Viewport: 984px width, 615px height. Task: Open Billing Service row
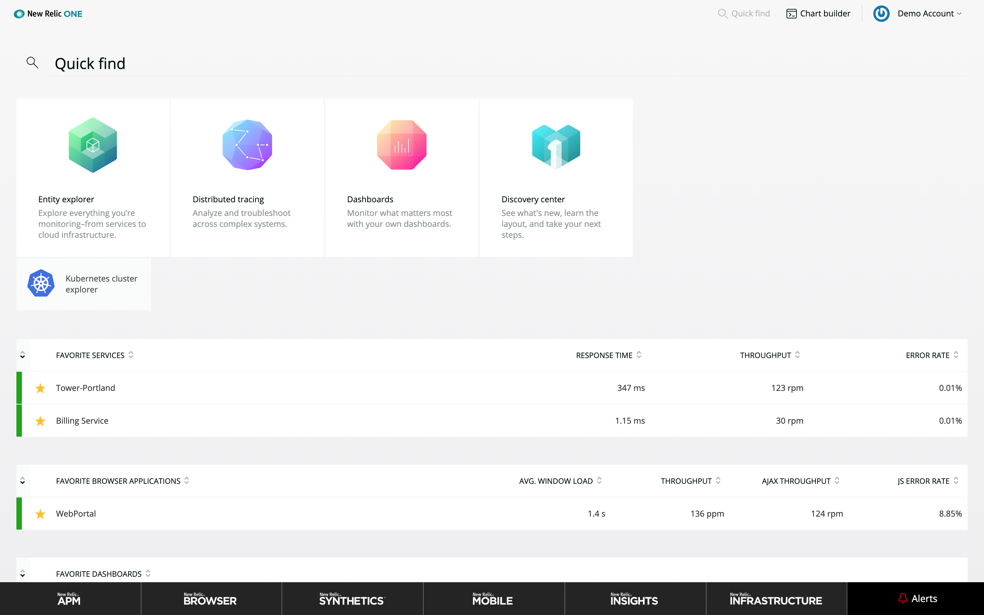pos(492,421)
